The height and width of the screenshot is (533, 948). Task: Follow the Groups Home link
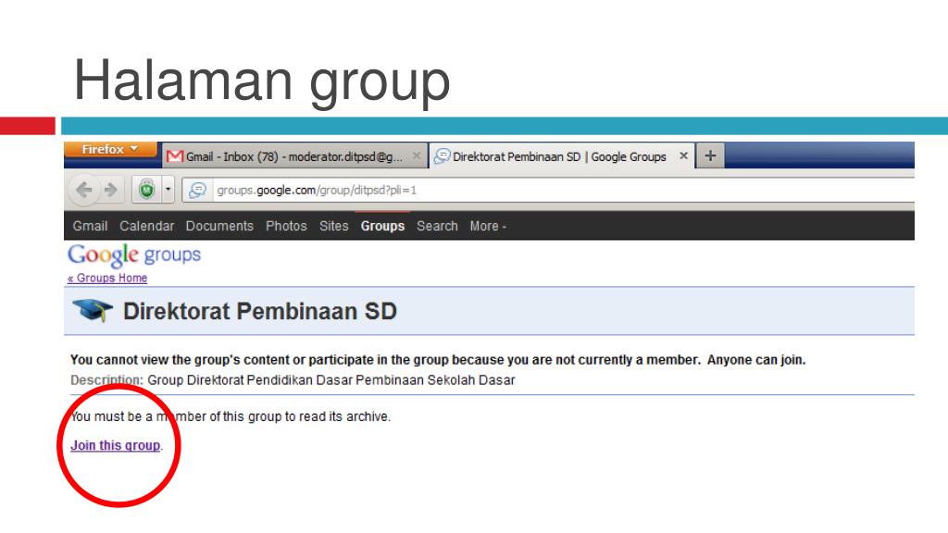(107, 278)
